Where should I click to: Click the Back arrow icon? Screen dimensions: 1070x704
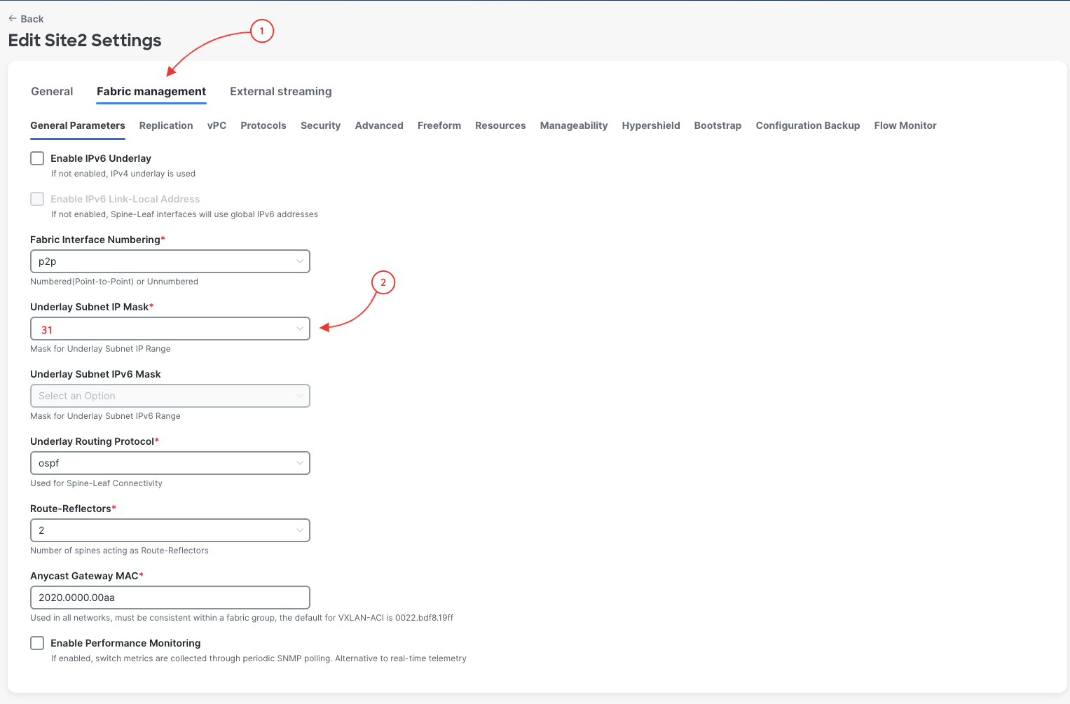[x=13, y=19]
